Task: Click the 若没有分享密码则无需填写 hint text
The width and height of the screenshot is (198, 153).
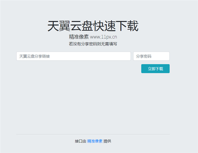Action: click(x=93, y=44)
